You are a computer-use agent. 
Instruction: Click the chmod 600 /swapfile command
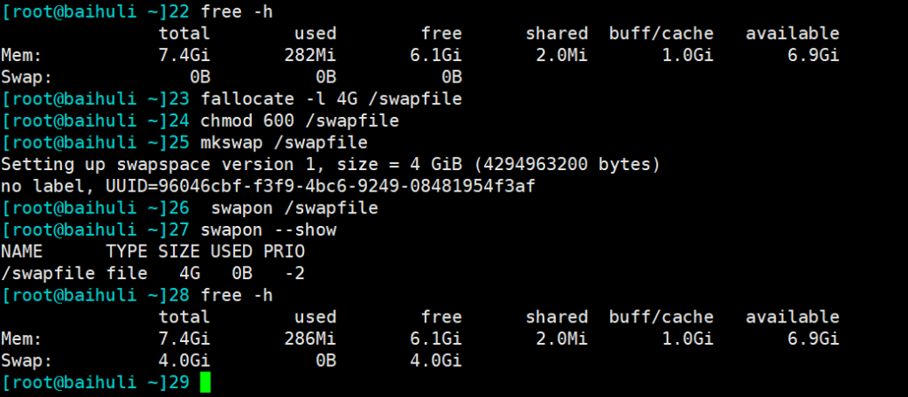[x=301, y=121]
